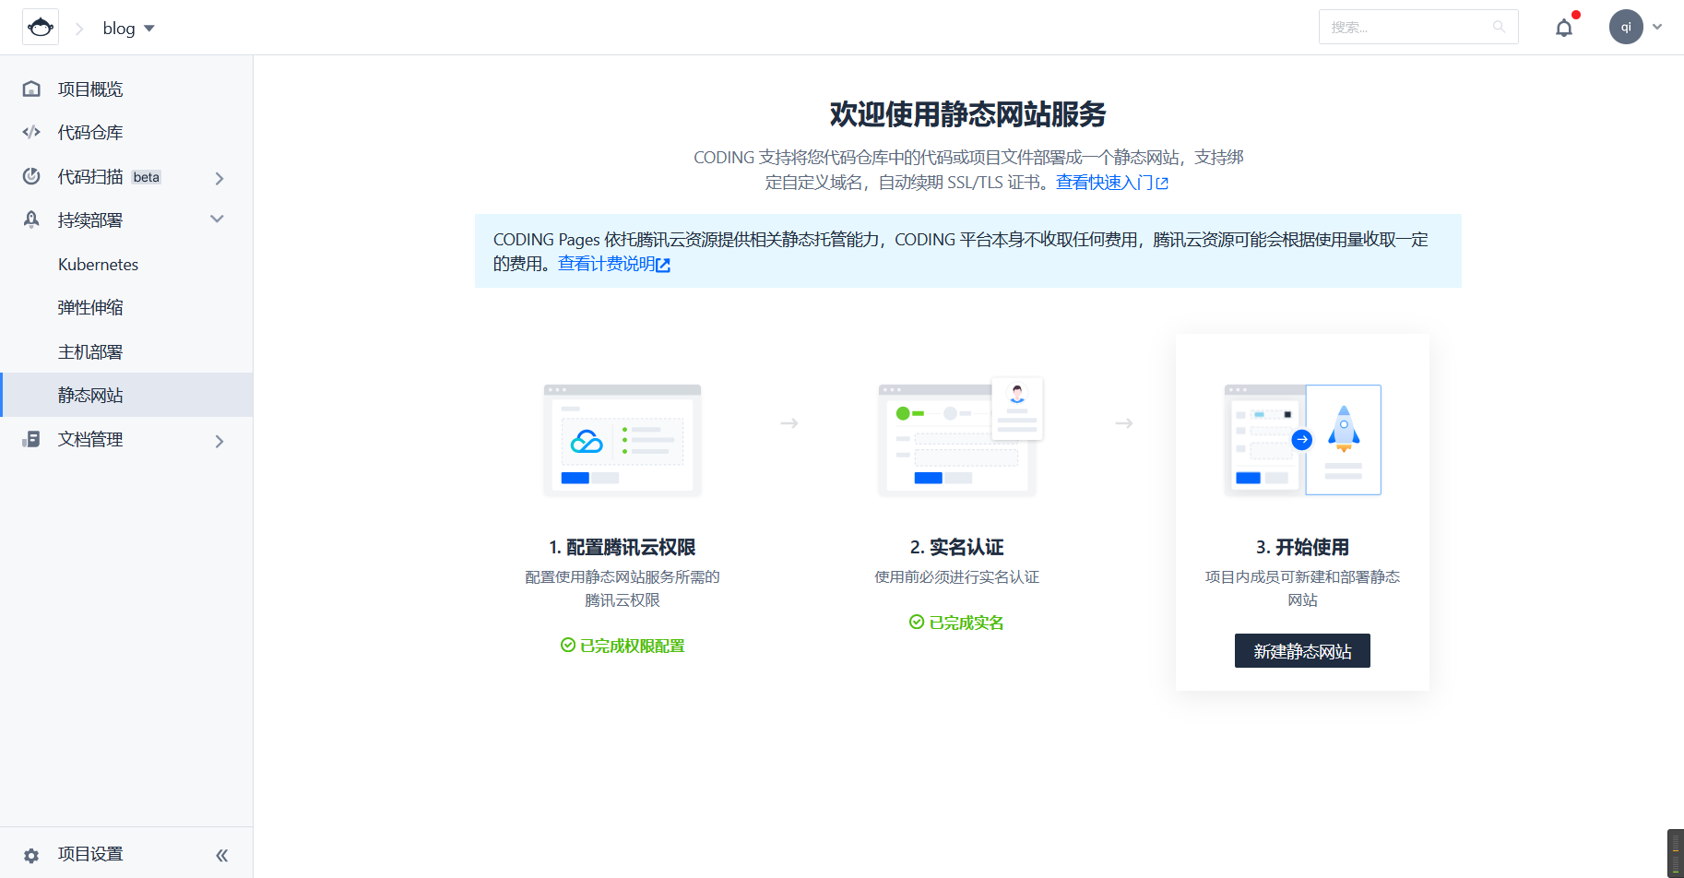The image size is (1684, 878).
Task: Click the 文档管理 document icon
Action: point(31,440)
